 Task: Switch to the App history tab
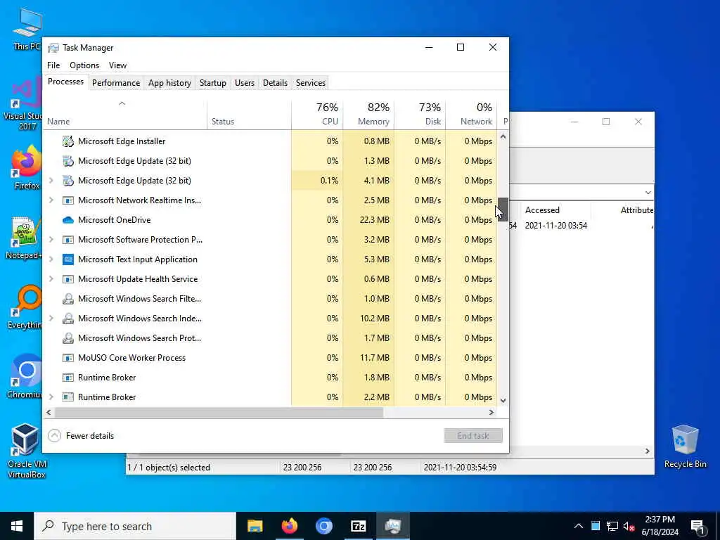pos(169,83)
